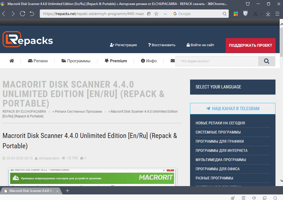This screenshot has height=200, width=283.
Task: Open the shield ad-blocker extension
Action: coord(245,14)
